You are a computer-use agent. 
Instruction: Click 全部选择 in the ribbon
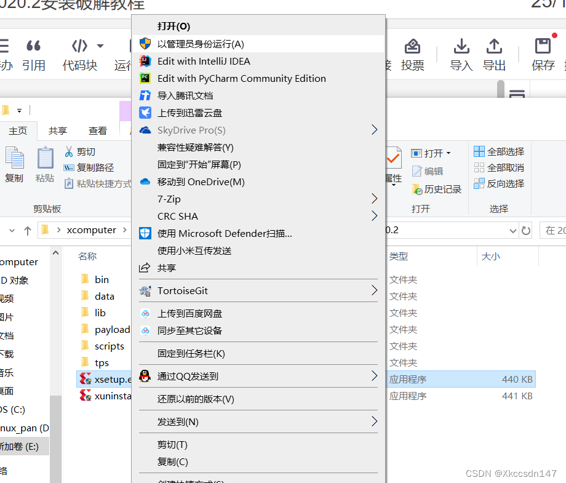click(x=499, y=151)
